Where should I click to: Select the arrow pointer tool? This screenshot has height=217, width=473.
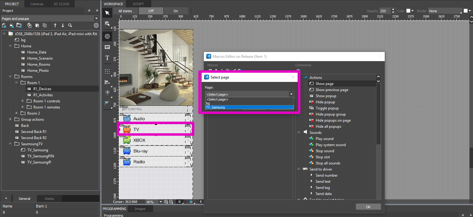(x=107, y=13)
